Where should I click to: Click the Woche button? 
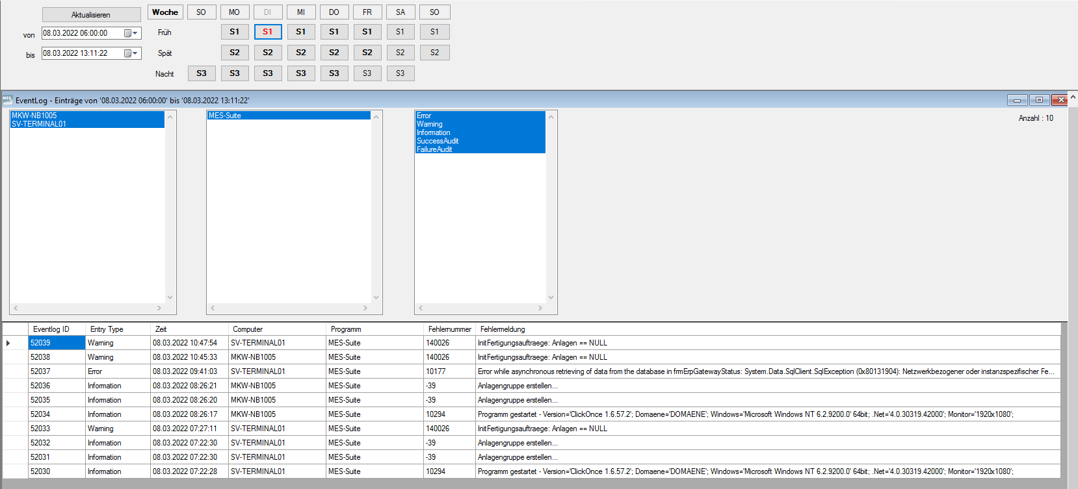[165, 12]
